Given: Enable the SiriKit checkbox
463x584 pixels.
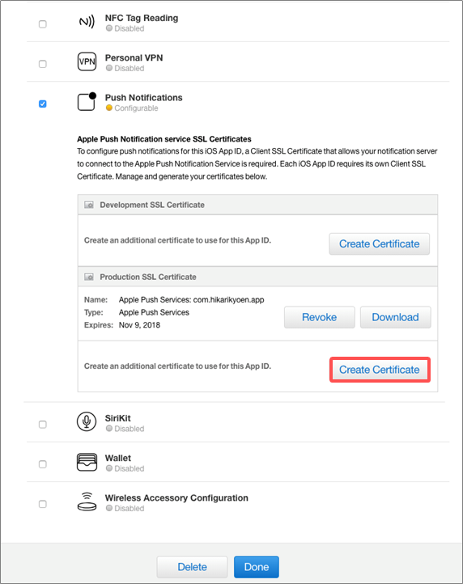Looking at the screenshot, I should (x=43, y=425).
